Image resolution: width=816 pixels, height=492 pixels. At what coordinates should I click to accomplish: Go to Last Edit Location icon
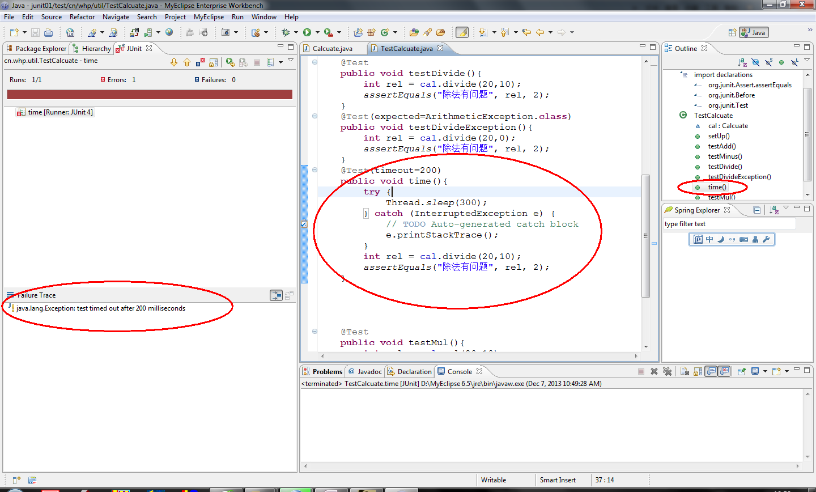click(x=526, y=32)
